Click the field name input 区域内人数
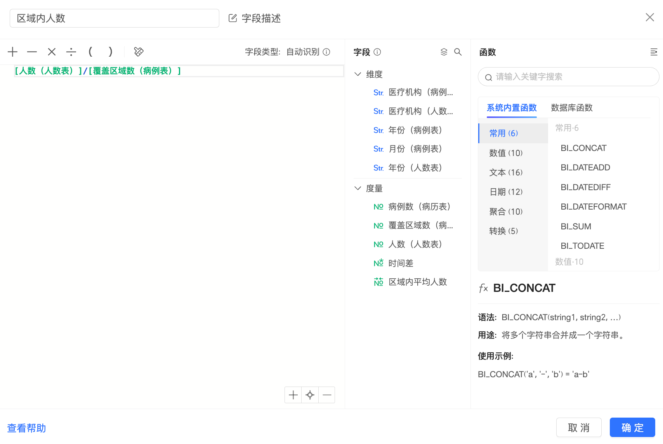663x444 pixels. point(115,18)
